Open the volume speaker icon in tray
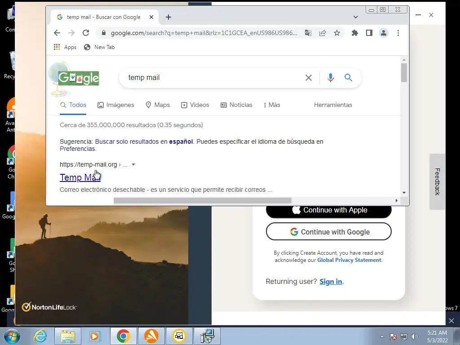460x345 pixels. [x=415, y=336]
